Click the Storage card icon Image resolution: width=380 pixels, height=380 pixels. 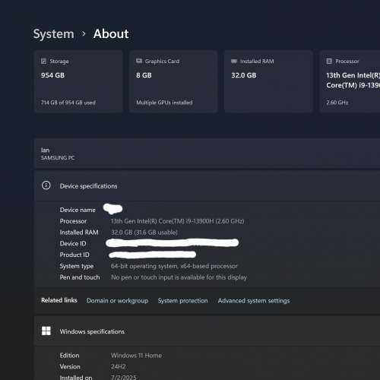pos(43,61)
